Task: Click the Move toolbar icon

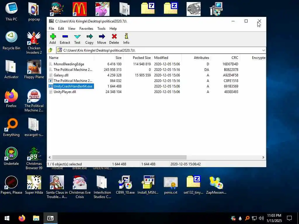Action: tap(102, 39)
